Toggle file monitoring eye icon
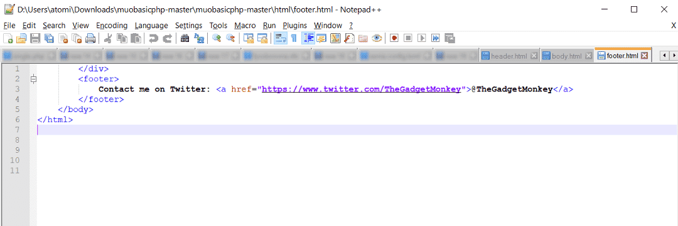 coord(377,38)
